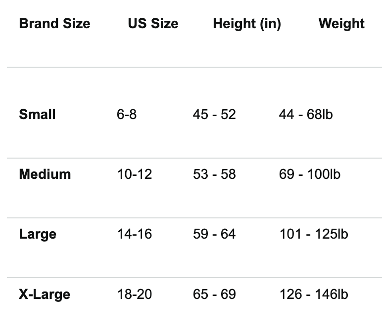Click the Height (in) column header
This screenshot has height=333, width=382.
point(247,24)
